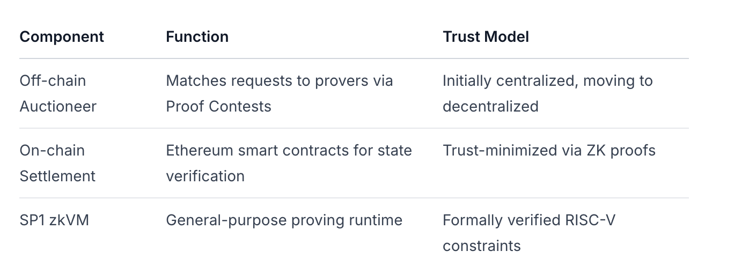
Task: Click the On-chain text
Action: (52, 150)
